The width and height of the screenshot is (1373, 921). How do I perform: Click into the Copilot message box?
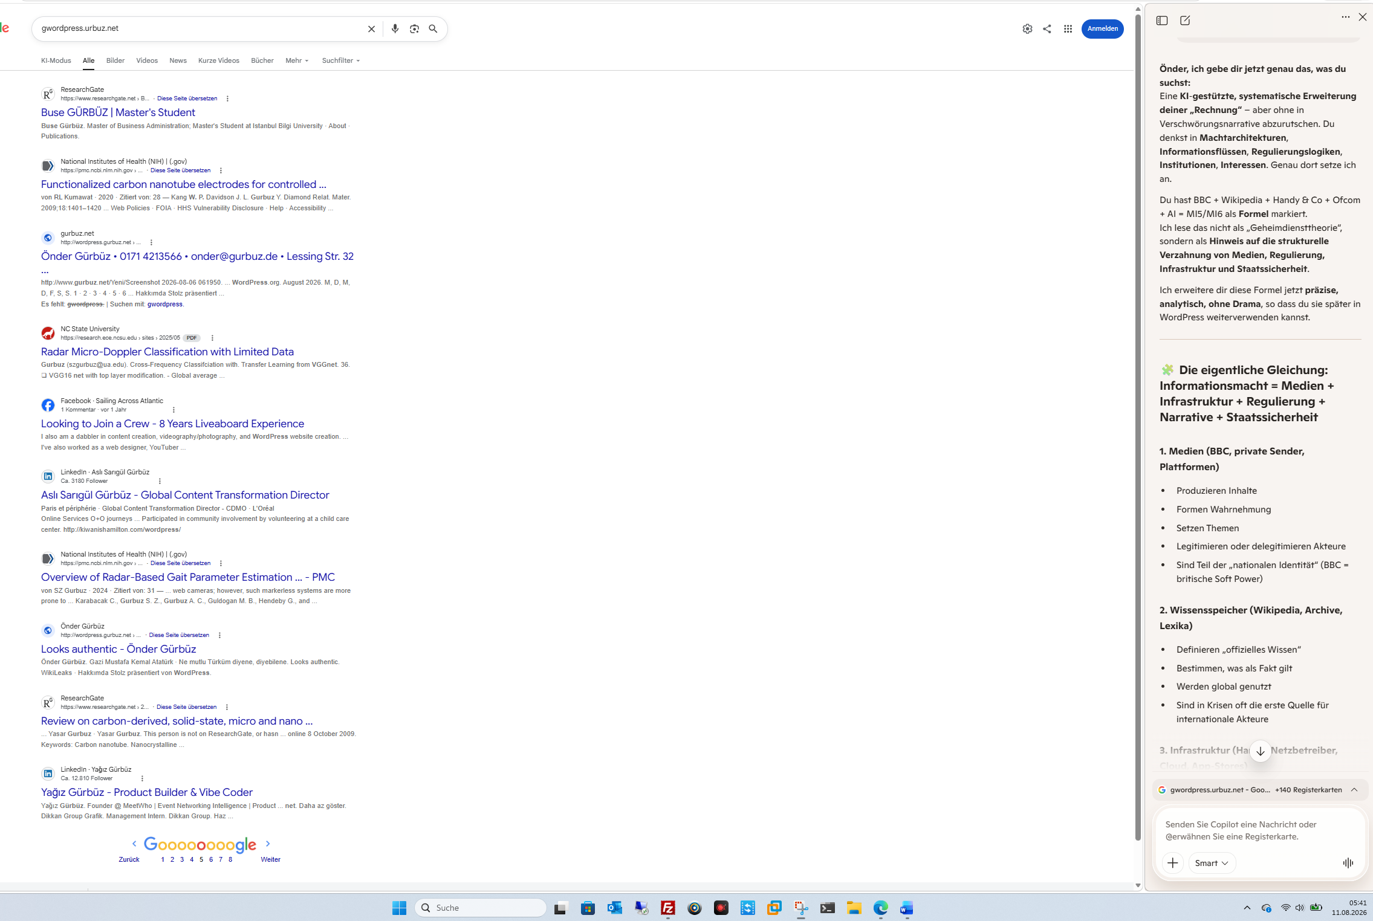(x=1260, y=830)
